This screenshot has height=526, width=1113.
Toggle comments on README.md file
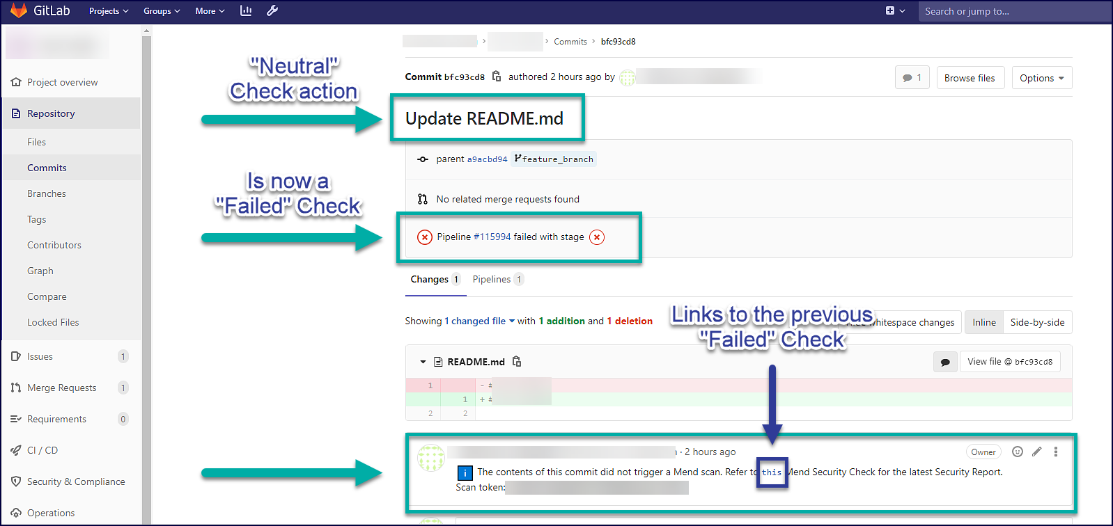(x=945, y=362)
